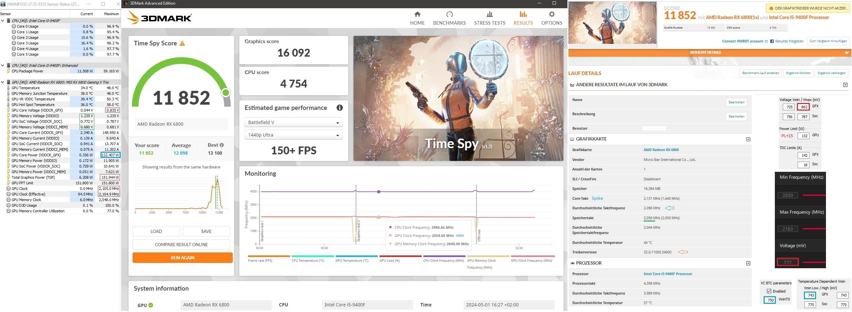Click the Max Frequency slider track
Viewport: 852px width, 312px height.
pyautogui.click(x=814, y=229)
